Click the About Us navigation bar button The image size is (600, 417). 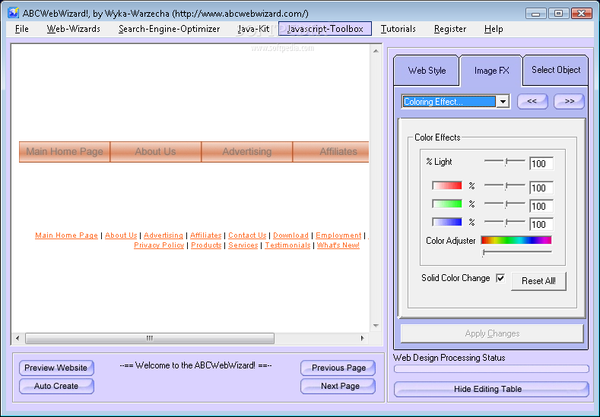[x=155, y=152]
